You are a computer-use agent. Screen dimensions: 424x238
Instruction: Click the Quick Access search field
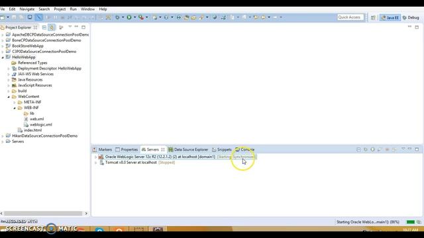click(350, 17)
